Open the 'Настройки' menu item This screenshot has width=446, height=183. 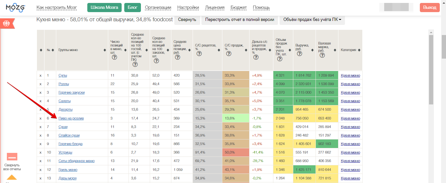coord(188,7)
